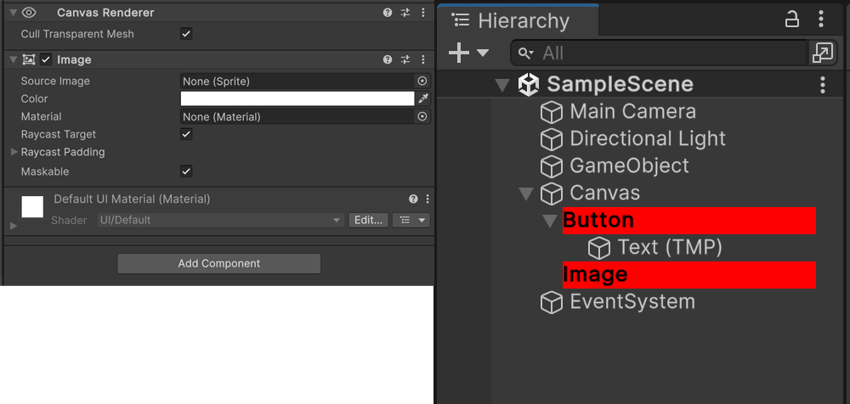Click the Main Camera cube icon

pyautogui.click(x=552, y=112)
